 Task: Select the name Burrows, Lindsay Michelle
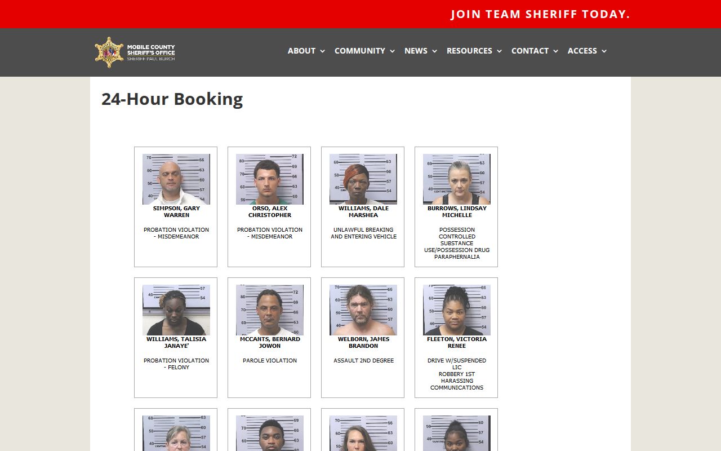457,211
